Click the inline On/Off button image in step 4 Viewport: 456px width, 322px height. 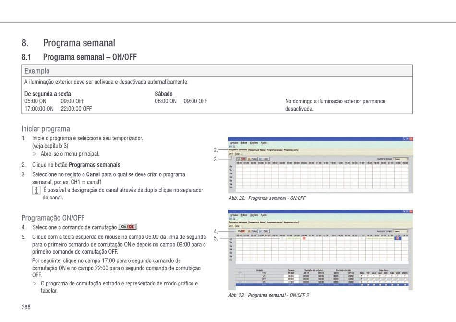tap(127, 227)
